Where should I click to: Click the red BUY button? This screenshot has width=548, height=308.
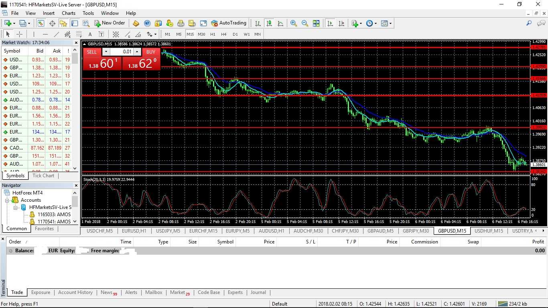151,52
